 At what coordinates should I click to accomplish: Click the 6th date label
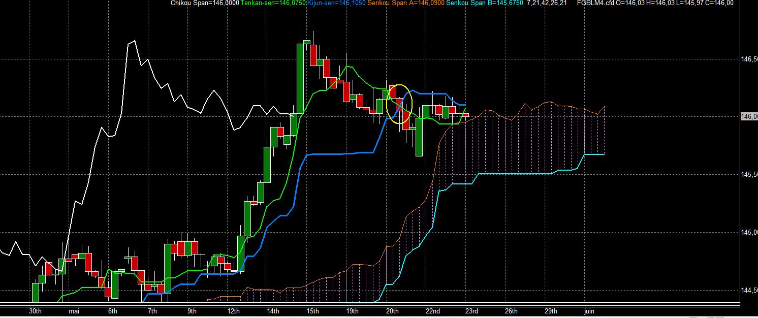point(113,311)
